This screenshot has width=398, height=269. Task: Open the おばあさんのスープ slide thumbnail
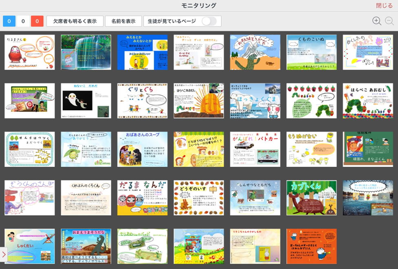click(x=142, y=149)
